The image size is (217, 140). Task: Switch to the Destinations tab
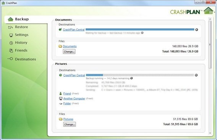pyautogui.click(x=26, y=59)
